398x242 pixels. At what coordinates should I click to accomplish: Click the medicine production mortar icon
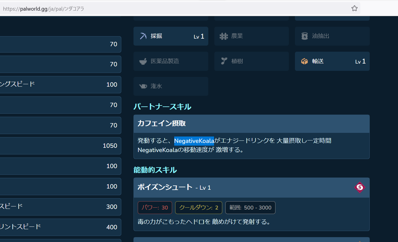click(143, 61)
